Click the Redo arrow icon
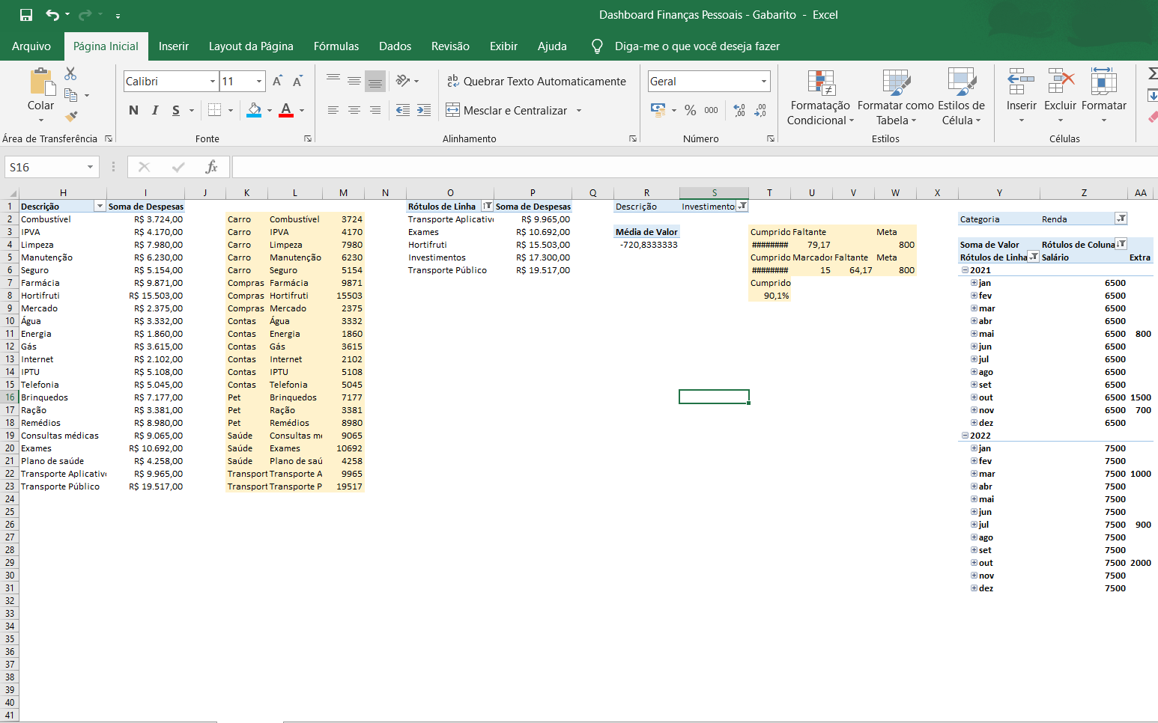This screenshot has width=1158, height=723. click(85, 15)
